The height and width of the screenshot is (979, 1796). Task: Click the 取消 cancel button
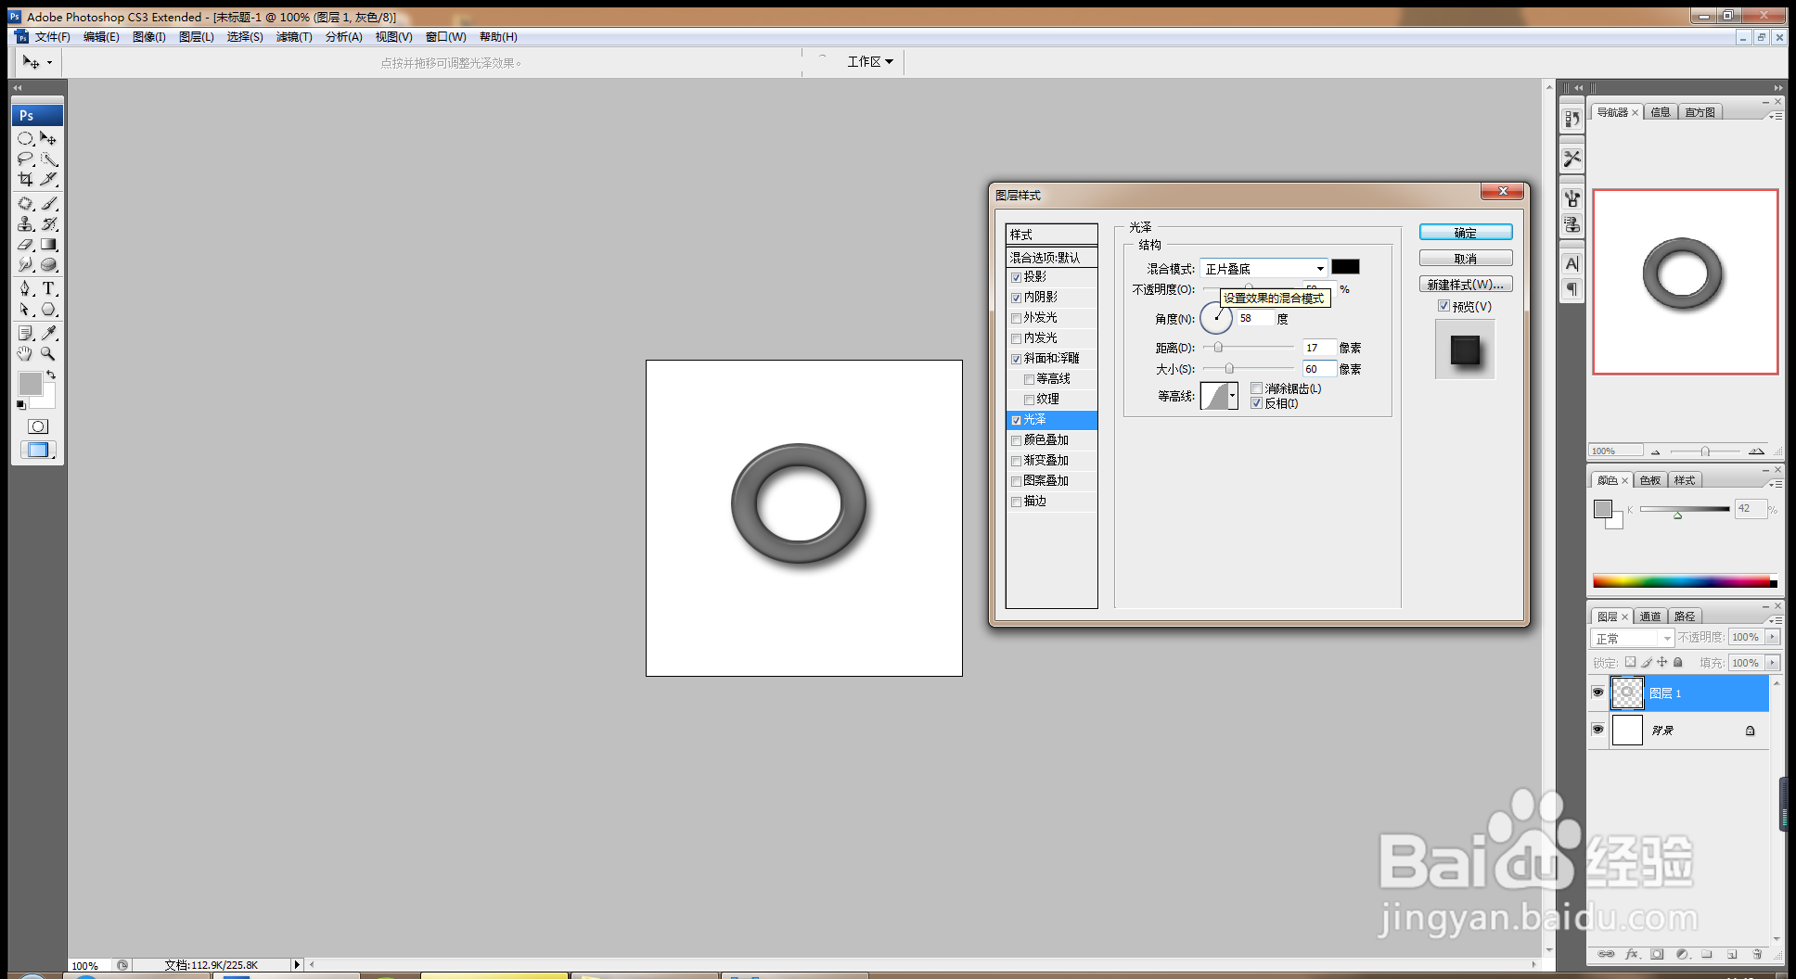[1466, 259]
